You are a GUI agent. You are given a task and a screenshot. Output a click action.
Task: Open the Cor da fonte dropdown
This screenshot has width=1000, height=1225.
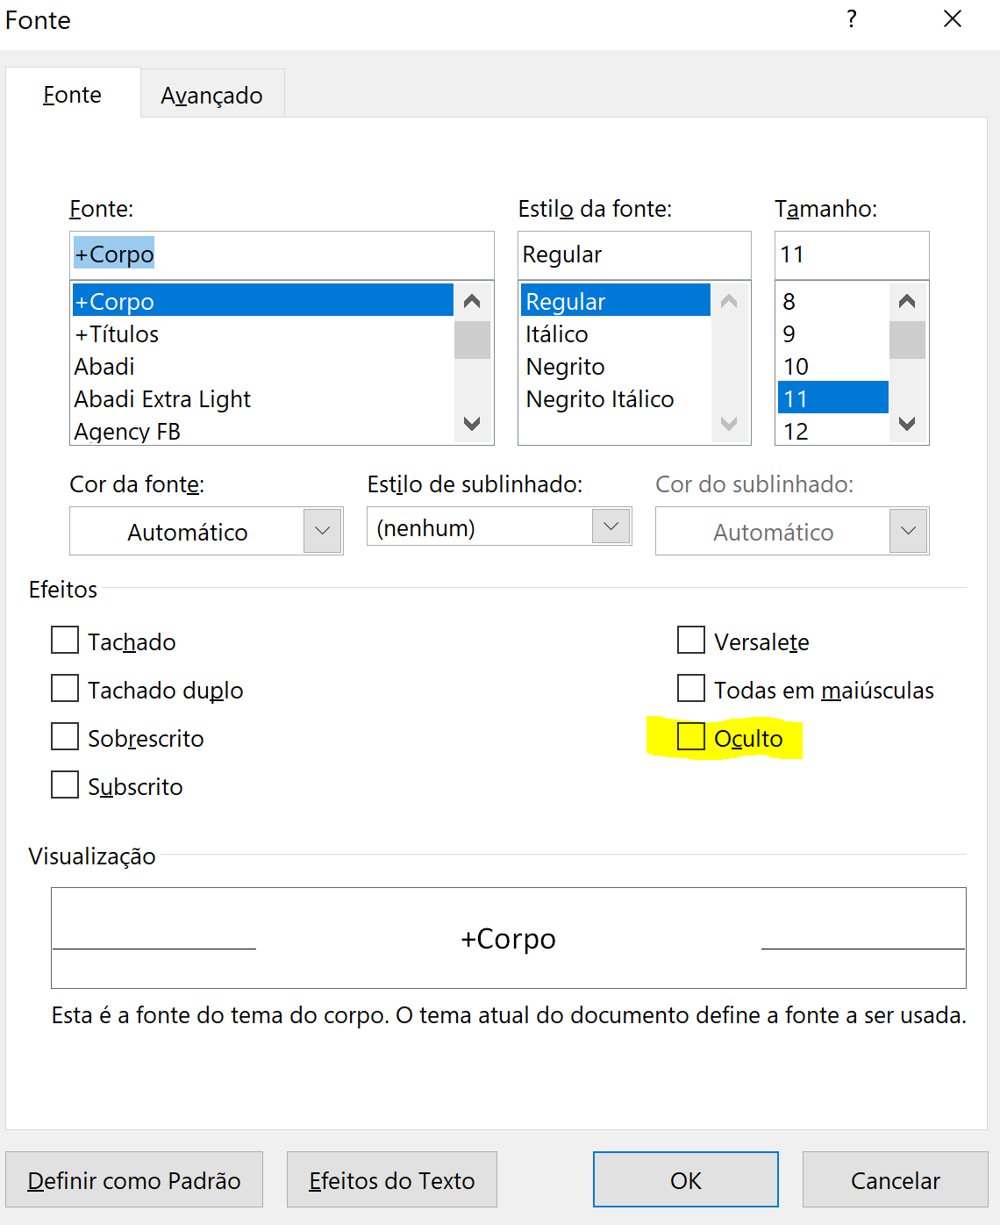point(322,531)
